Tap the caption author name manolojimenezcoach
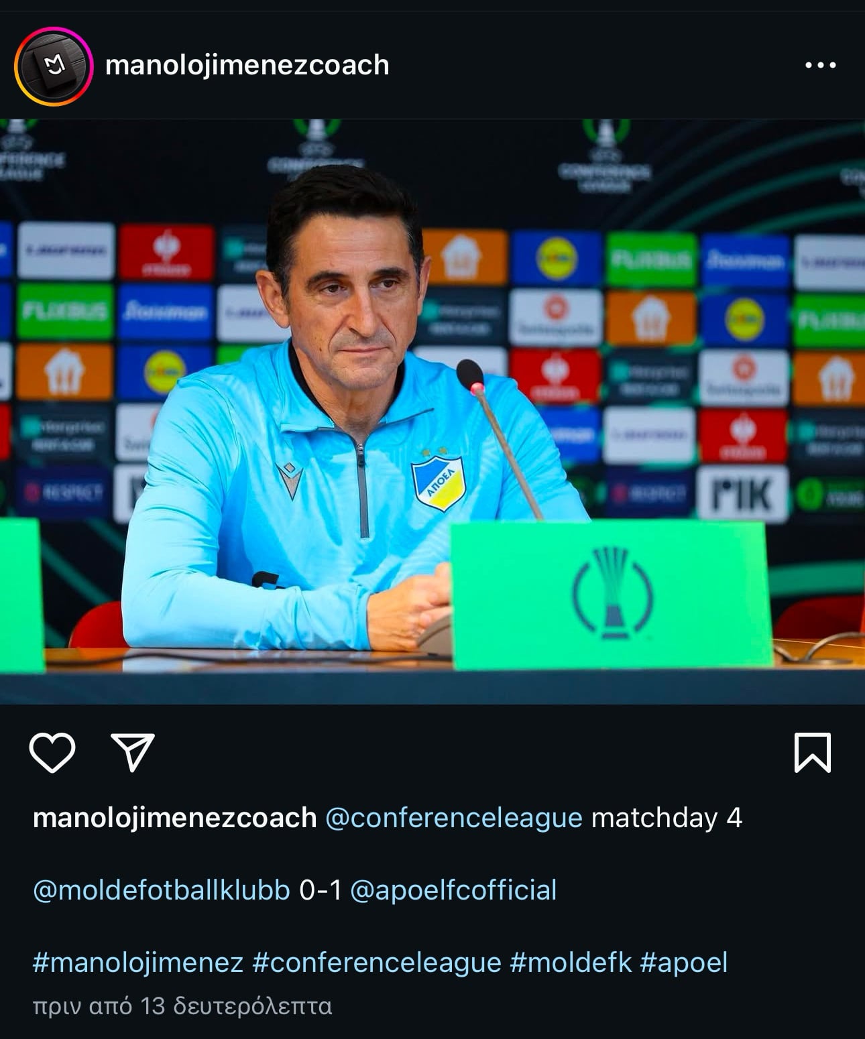The image size is (865, 1039). coord(174,818)
